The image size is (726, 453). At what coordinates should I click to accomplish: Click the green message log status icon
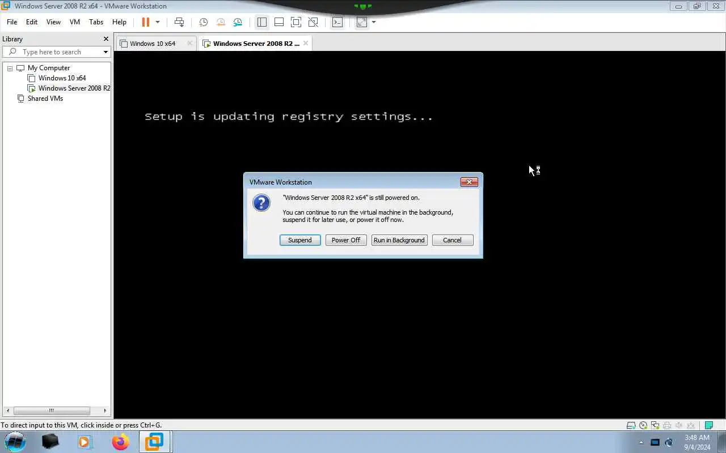(x=708, y=425)
